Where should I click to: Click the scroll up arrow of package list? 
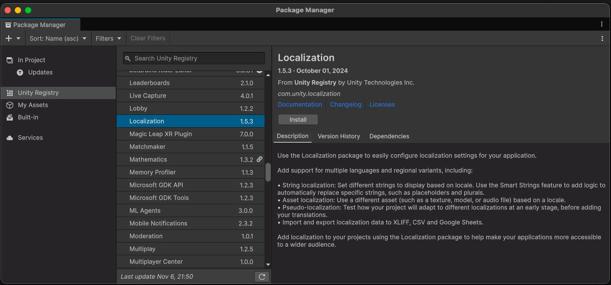point(268,75)
